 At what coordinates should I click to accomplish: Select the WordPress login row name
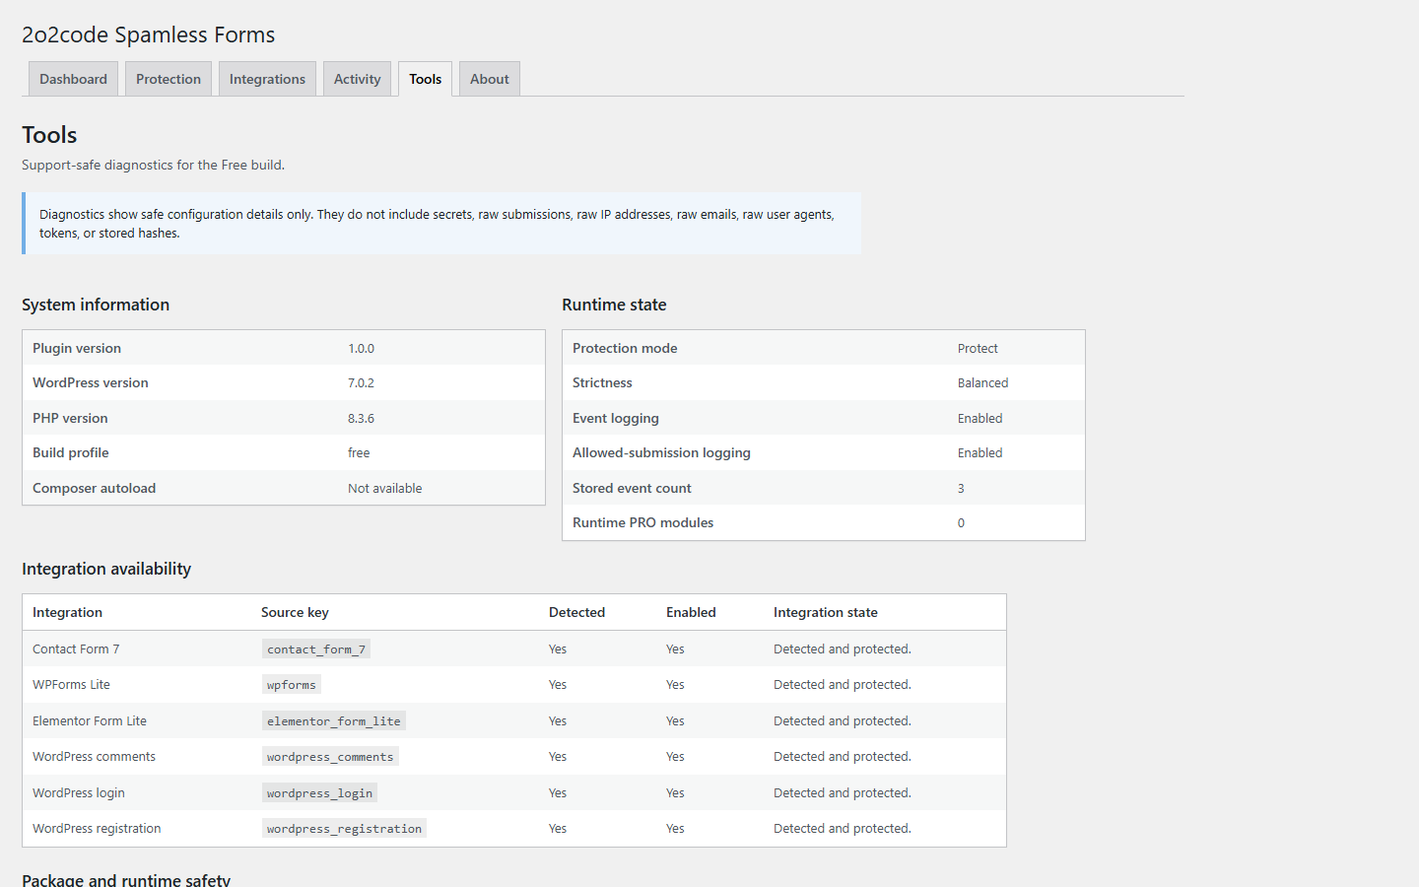[79, 793]
